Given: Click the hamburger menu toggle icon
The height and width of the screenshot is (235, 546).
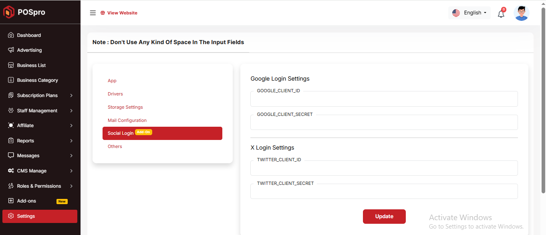Looking at the screenshot, I should (x=93, y=13).
